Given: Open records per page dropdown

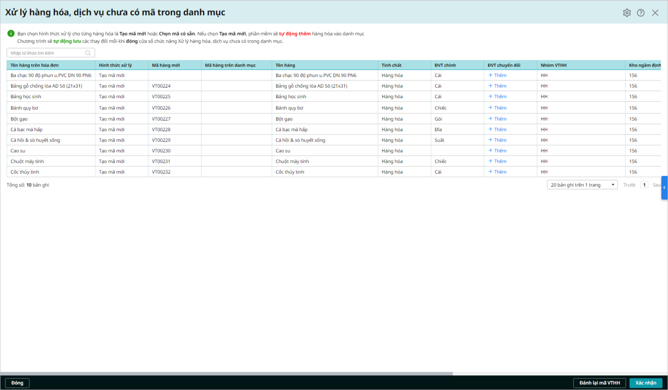Looking at the screenshot, I should 582,185.
